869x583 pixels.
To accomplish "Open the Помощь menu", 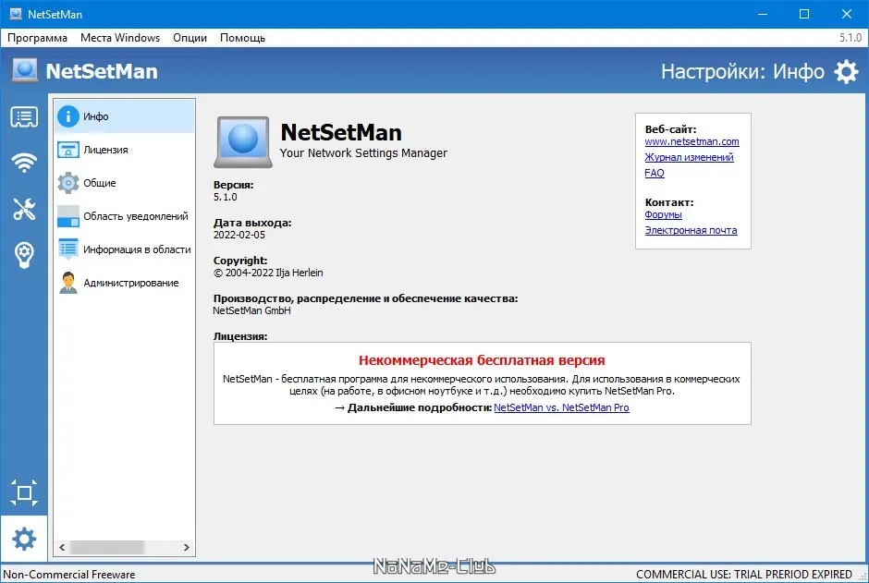I will (x=243, y=38).
